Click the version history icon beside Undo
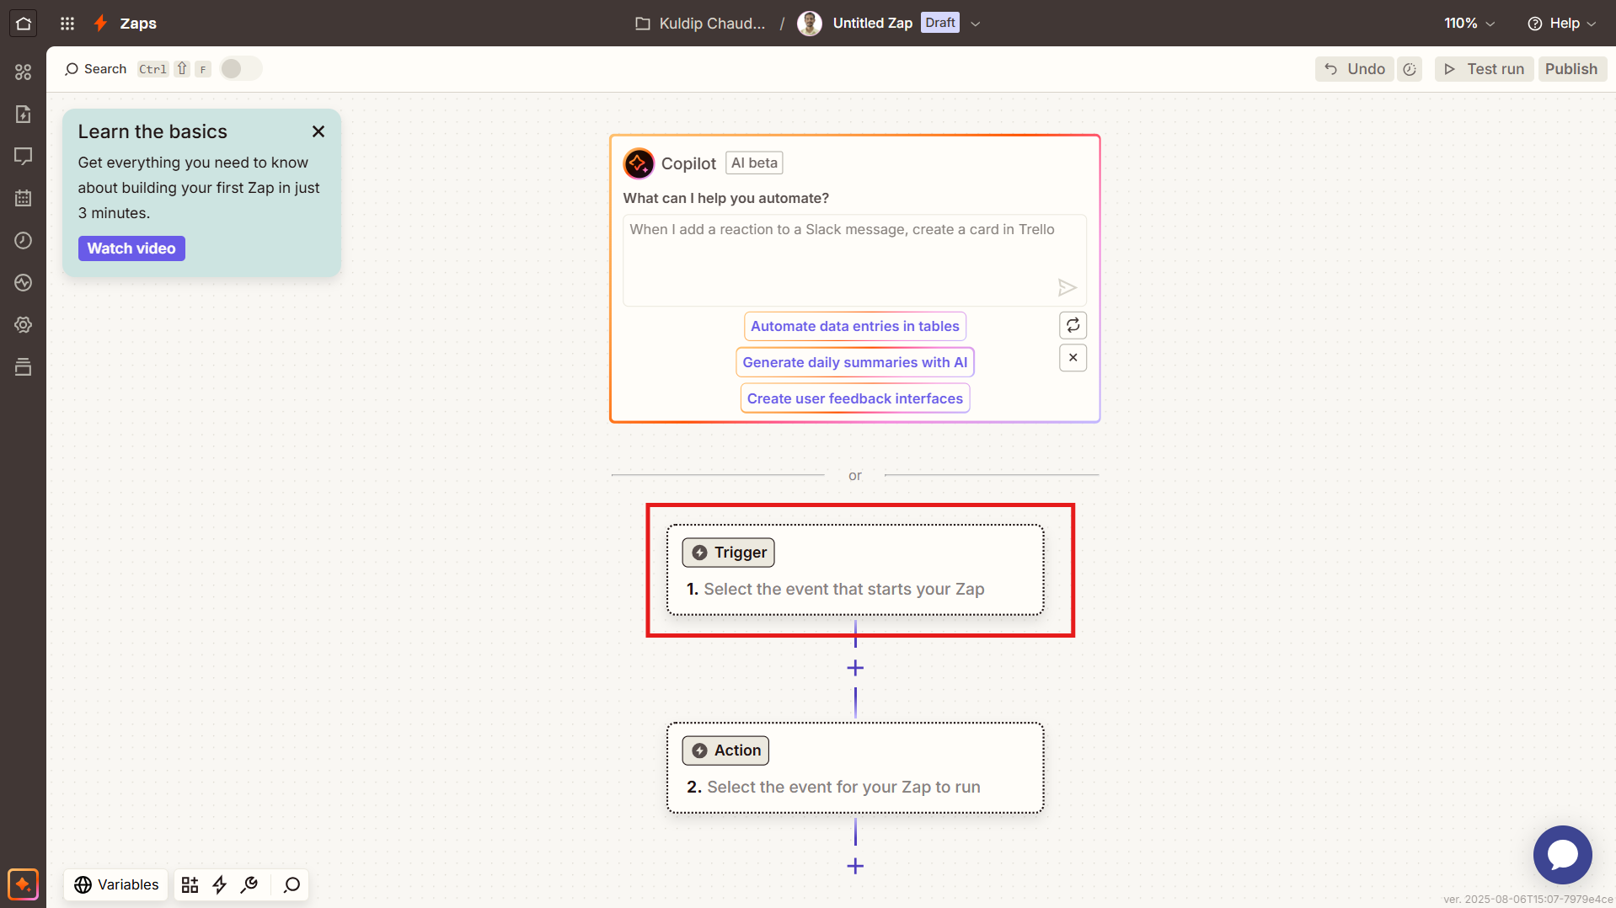 point(1410,69)
